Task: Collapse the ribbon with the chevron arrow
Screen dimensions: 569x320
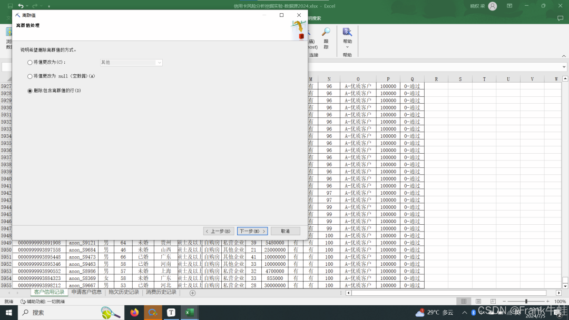Action: point(564,55)
